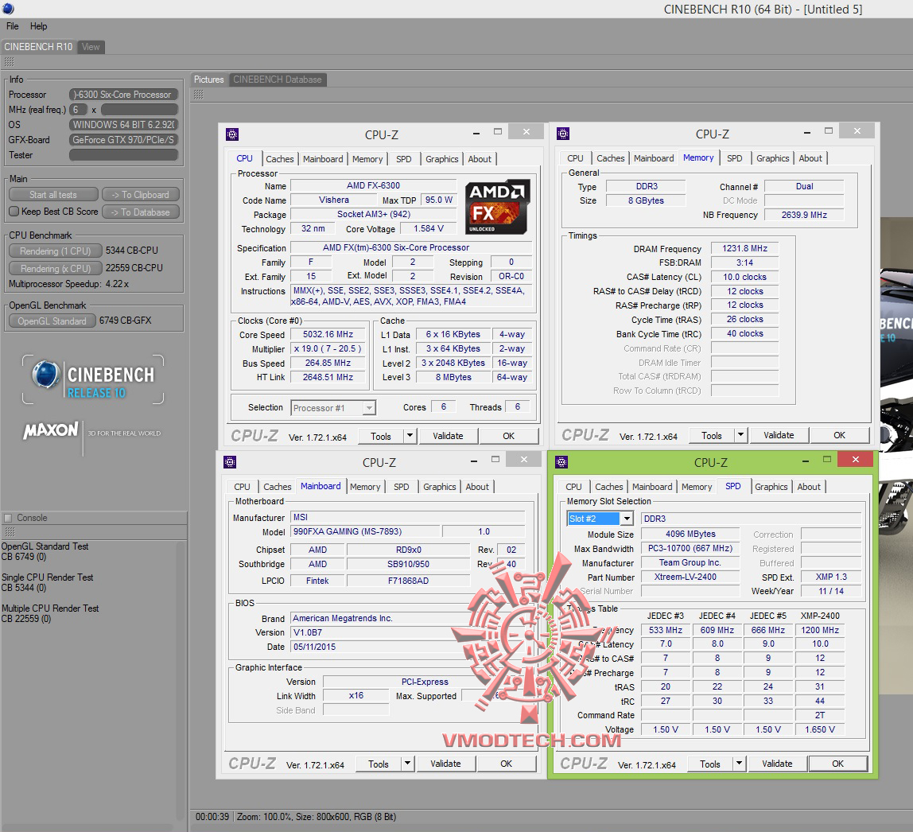The height and width of the screenshot is (832, 913).
Task: Click the Cinebench Release 10 logo
Action: 93,379
